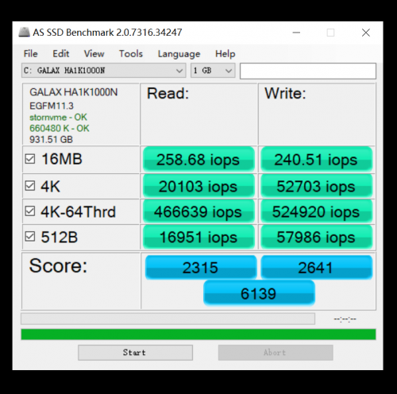Minimize the benchmark window
Screen dimensions: 397x394
click(x=296, y=33)
